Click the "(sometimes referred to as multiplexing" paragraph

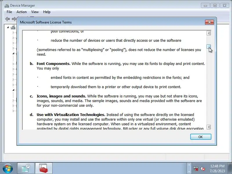click(x=119, y=52)
